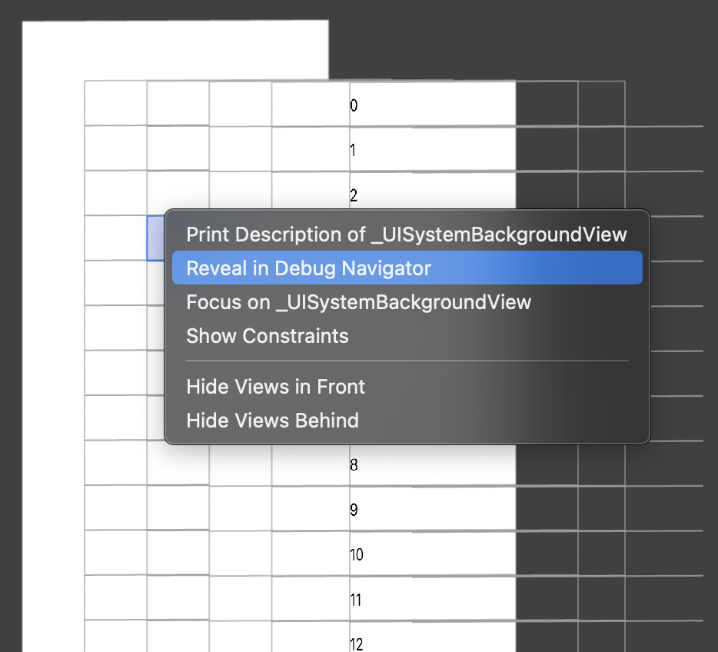The width and height of the screenshot is (718, 652).
Task: Choose Focus on _UISystemBackgroundView
Action: click(407, 302)
